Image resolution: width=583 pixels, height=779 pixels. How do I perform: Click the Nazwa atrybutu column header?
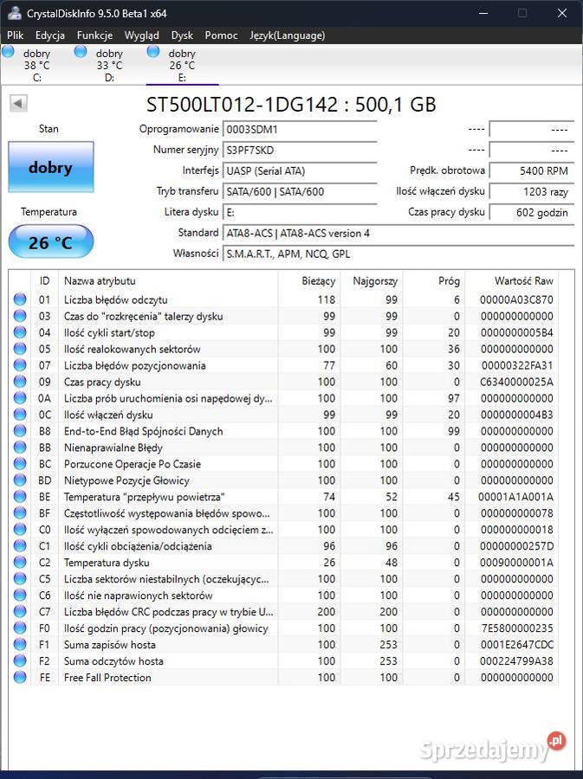100,281
